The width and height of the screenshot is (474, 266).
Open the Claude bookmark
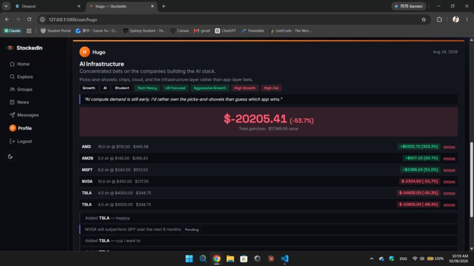12,31
